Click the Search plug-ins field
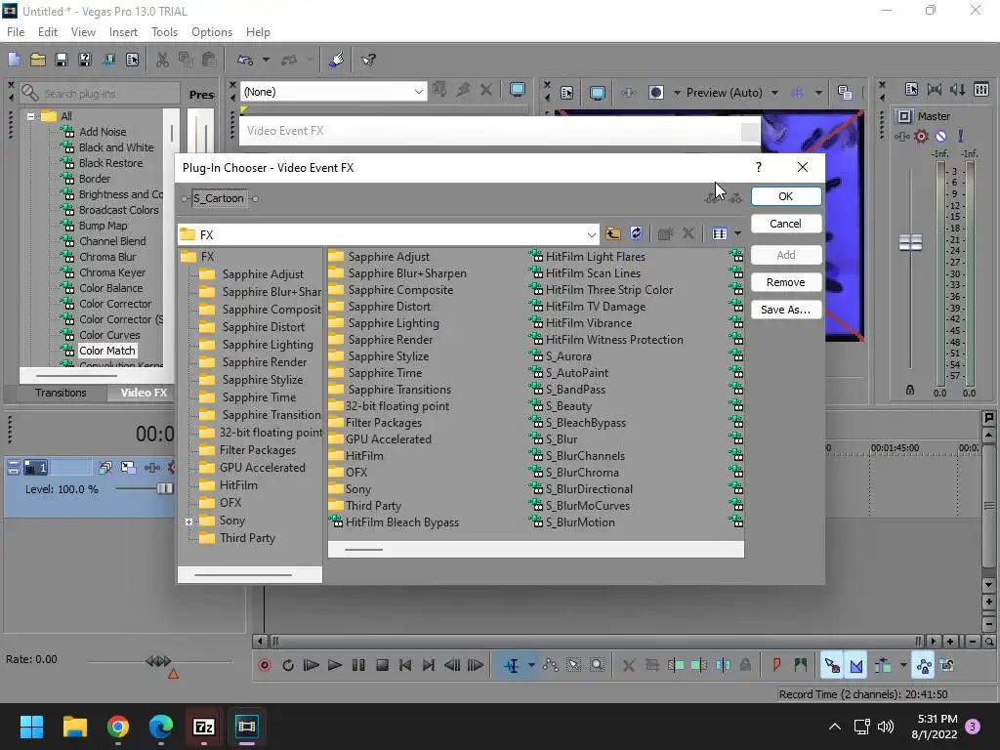The image size is (1000, 750). [99, 93]
